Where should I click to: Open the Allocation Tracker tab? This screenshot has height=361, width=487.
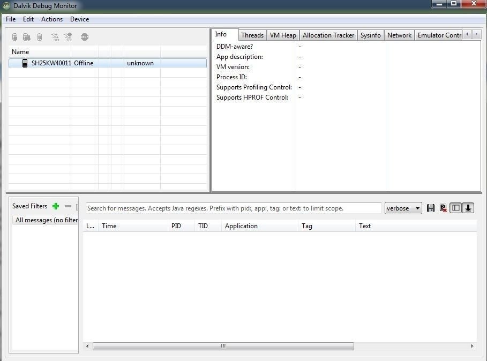(328, 35)
